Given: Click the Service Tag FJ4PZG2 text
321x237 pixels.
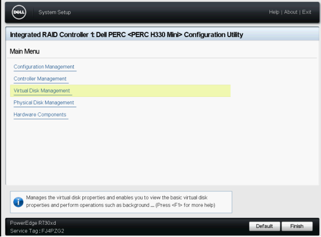Looking at the screenshot, I should [37, 231].
